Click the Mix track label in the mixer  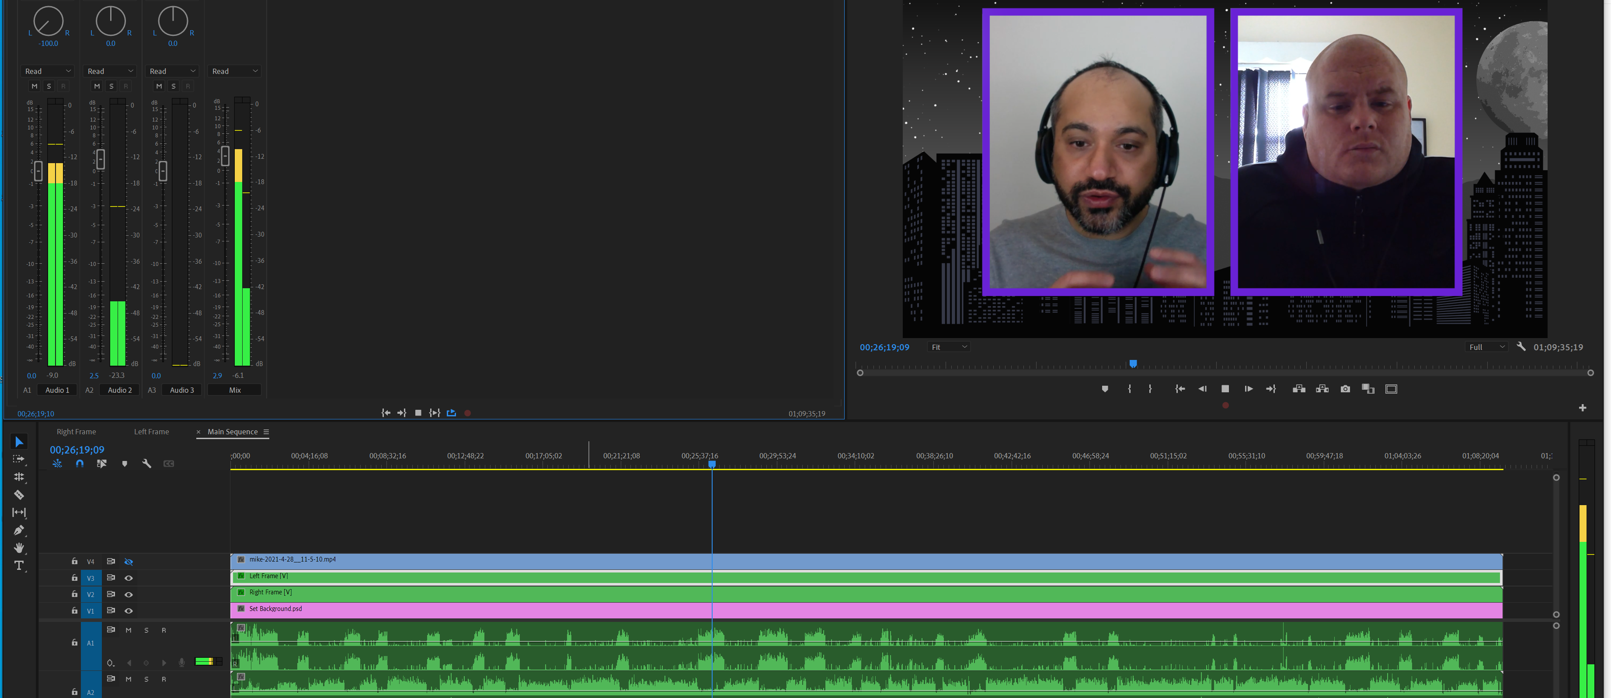point(234,390)
